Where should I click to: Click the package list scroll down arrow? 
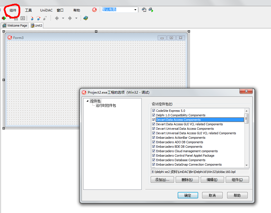[247, 165]
